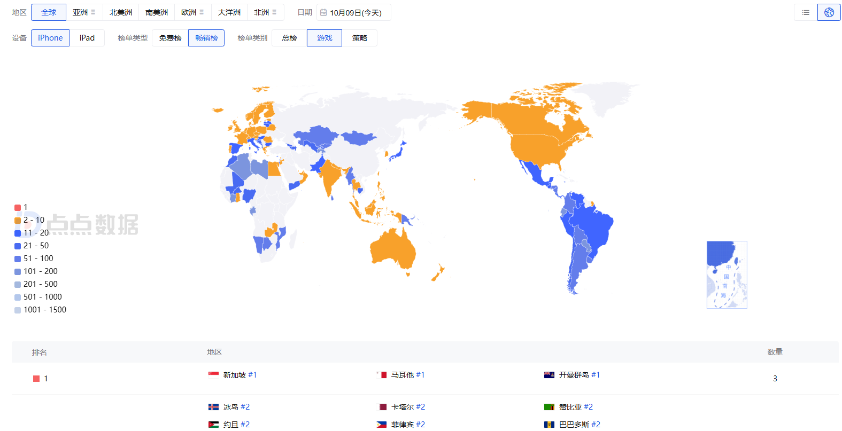
Task: Choose the 免费榜 chart type
Action: tap(170, 38)
